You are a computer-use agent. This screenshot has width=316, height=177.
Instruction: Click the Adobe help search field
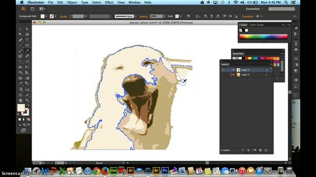click(282, 9)
